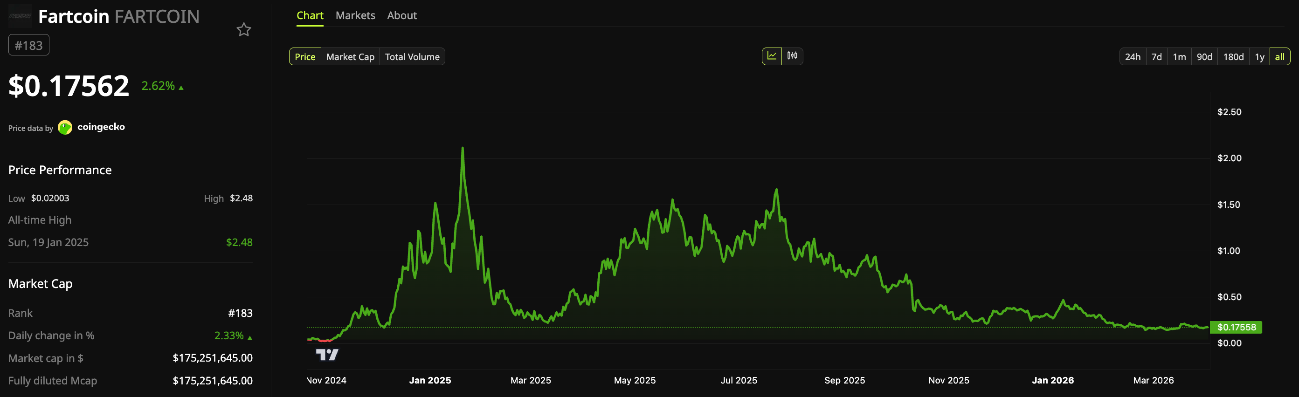Screen dimensions: 1299x397
Task: Switch to line chart view icon
Action: [772, 56]
